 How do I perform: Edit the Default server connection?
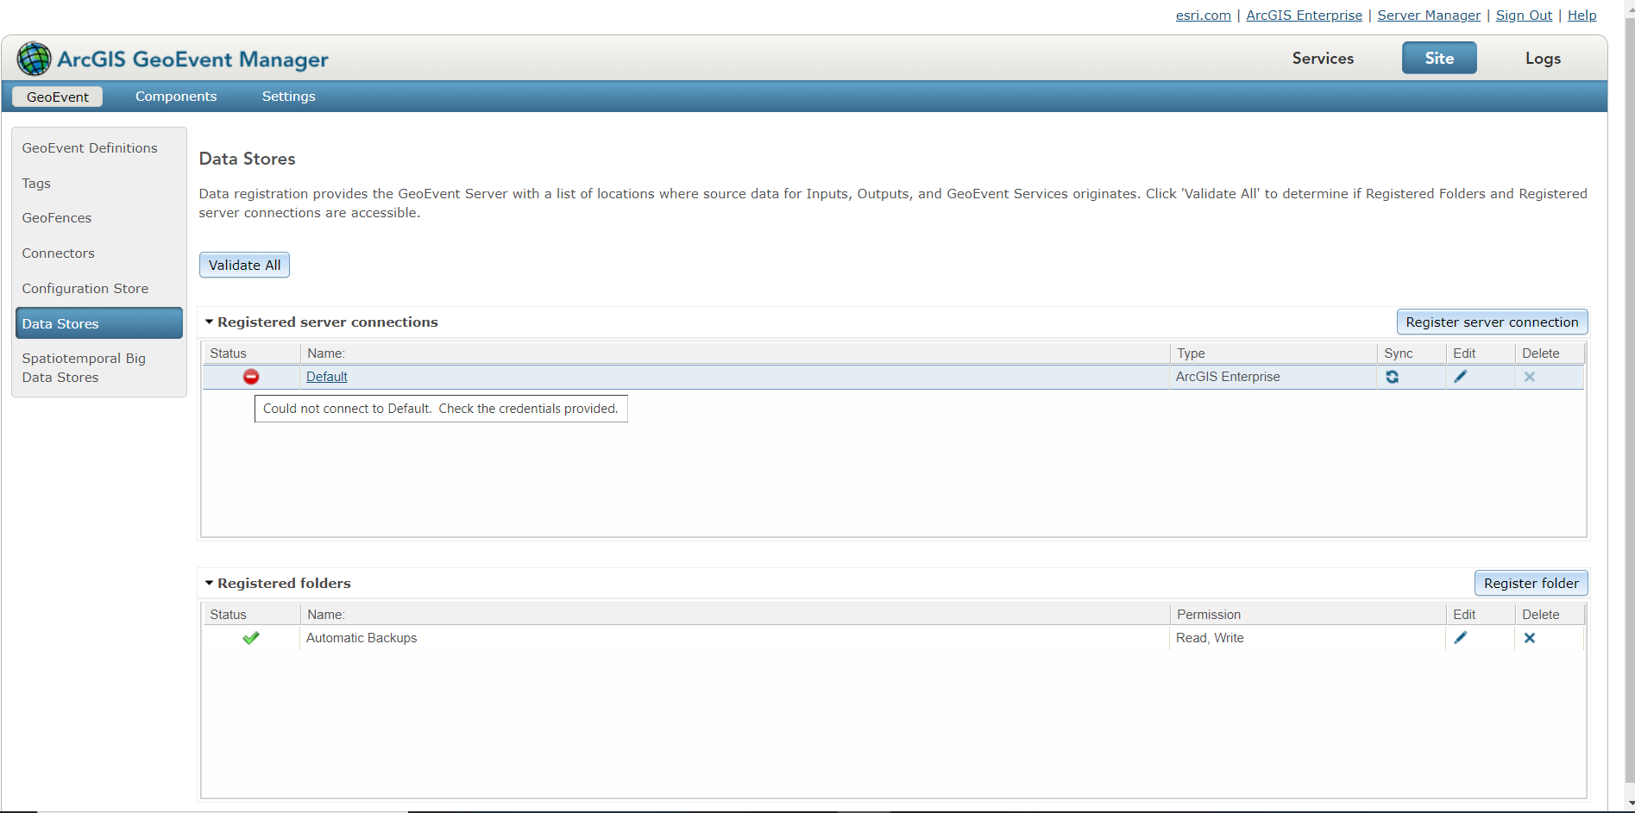(x=1461, y=377)
